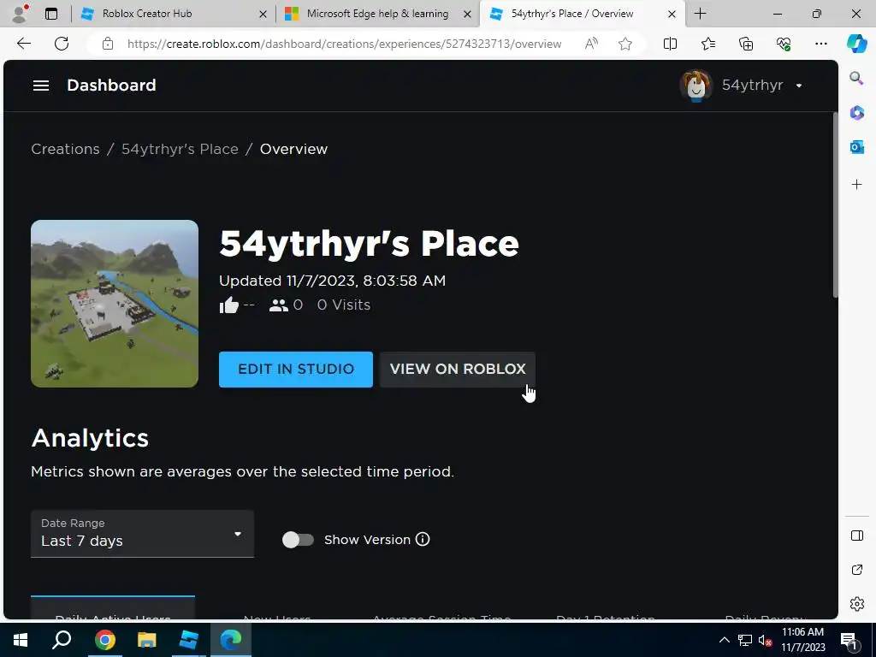The width and height of the screenshot is (876, 657).
Task: Click the address bar URL field
Action: click(344, 44)
